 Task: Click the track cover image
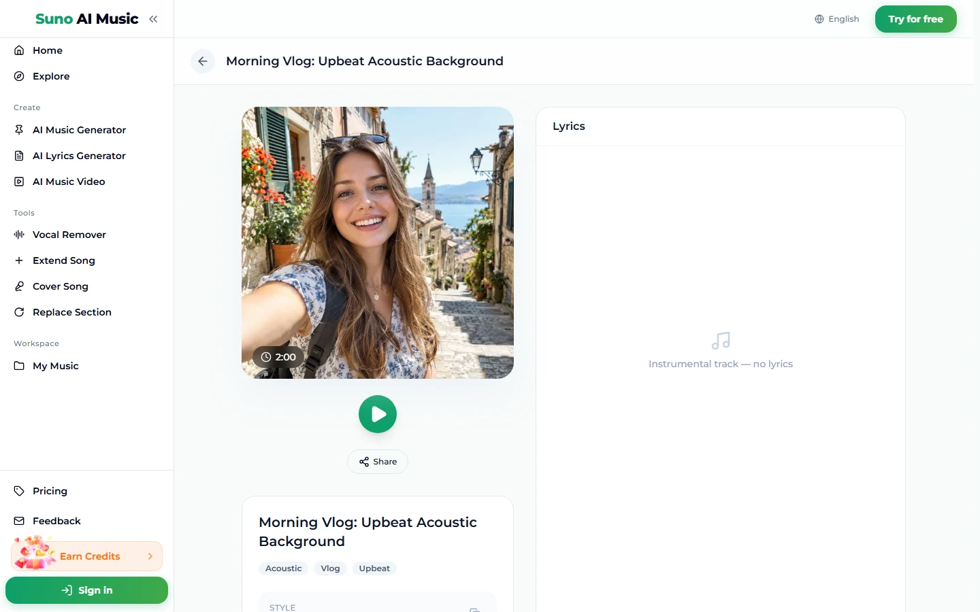tap(378, 243)
